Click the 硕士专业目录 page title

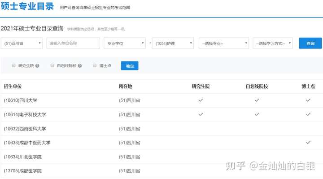tap(27, 6)
